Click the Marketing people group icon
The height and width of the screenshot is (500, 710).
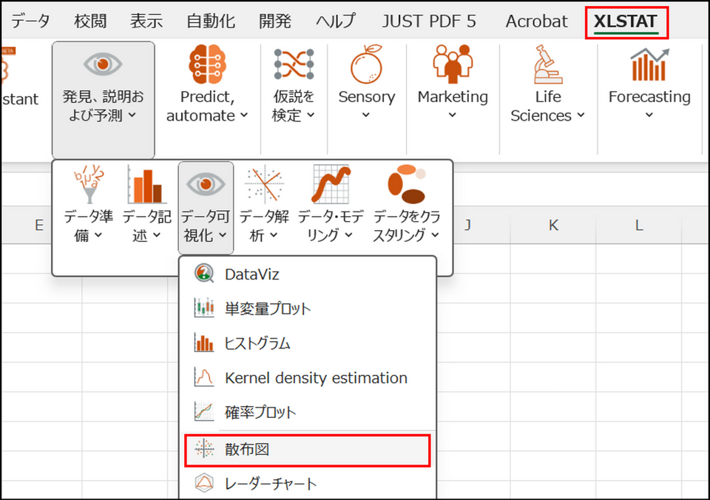(x=453, y=64)
